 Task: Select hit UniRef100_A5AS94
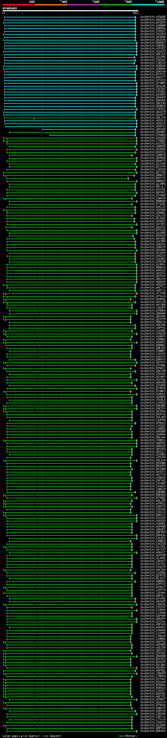point(153,20)
